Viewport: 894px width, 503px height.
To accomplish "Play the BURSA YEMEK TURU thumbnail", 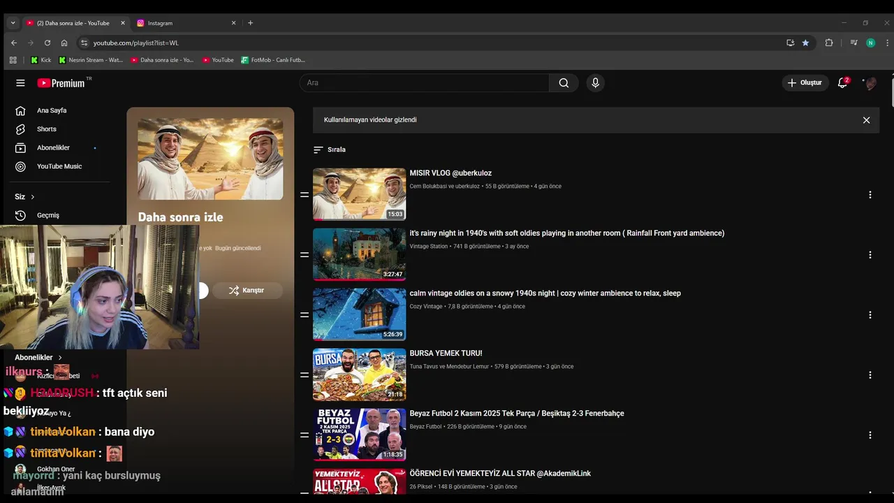I will point(359,374).
